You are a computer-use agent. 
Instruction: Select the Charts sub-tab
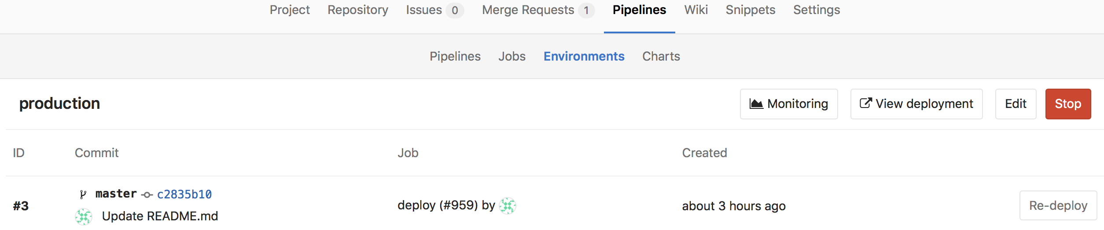point(661,57)
